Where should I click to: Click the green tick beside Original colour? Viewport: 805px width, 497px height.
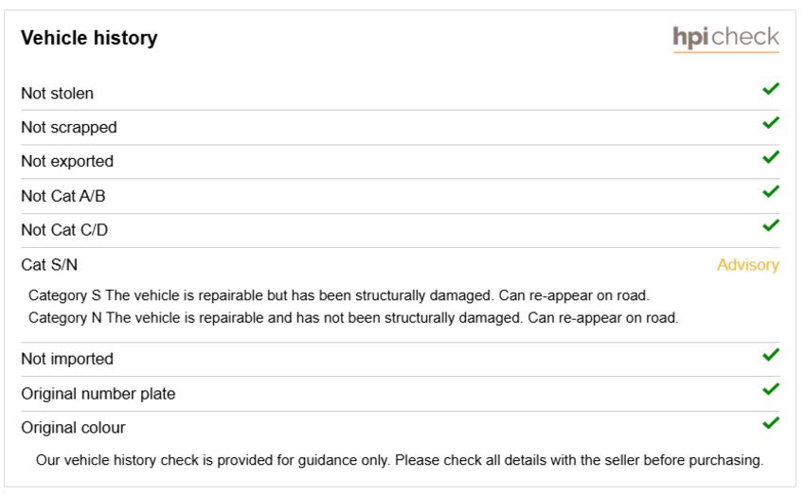click(771, 423)
